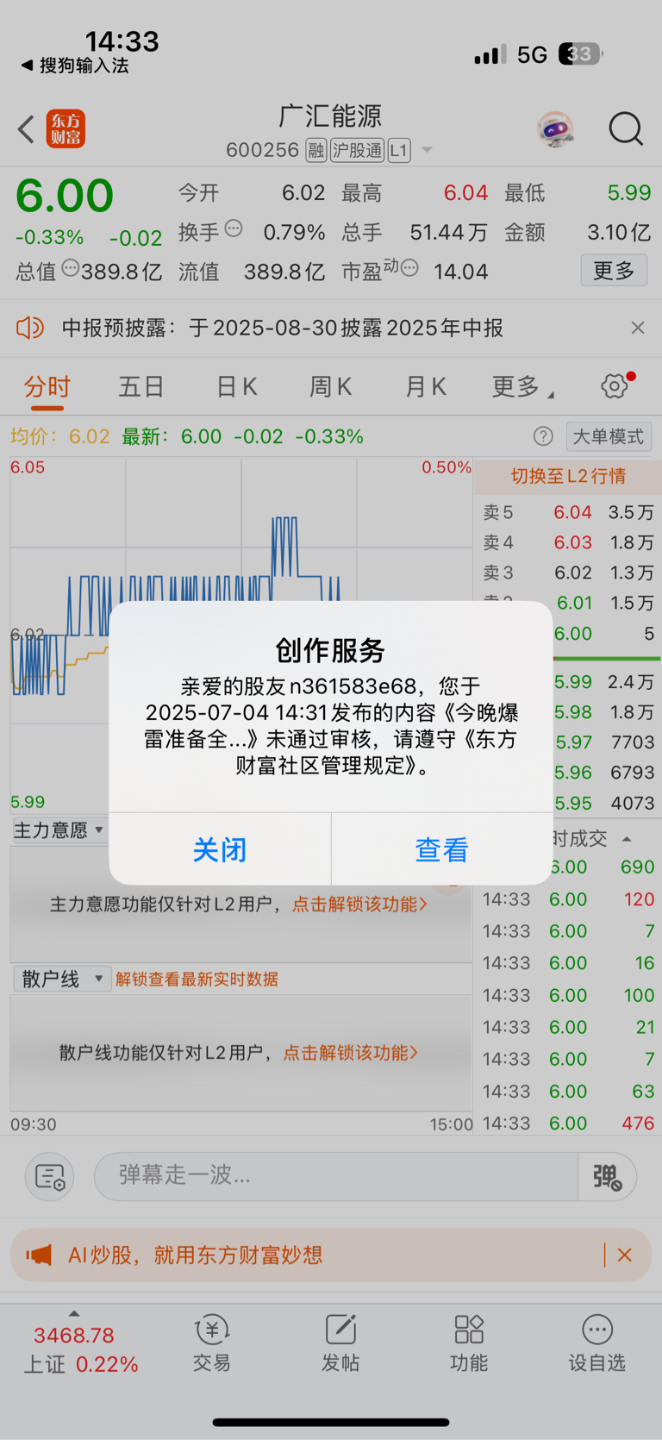
Task: Open the AI robot assistant avatar
Action: pos(556,129)
